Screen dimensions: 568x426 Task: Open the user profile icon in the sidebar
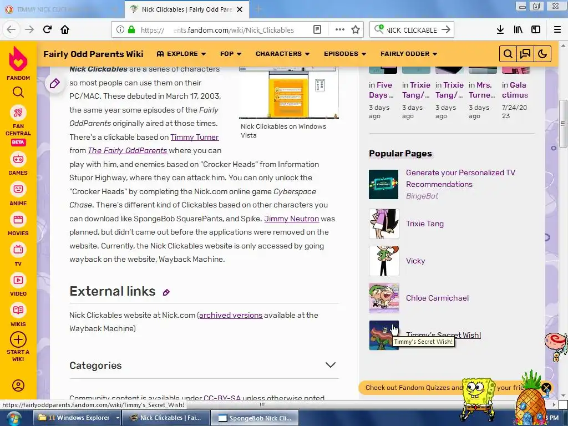click(x=18, y=386)
